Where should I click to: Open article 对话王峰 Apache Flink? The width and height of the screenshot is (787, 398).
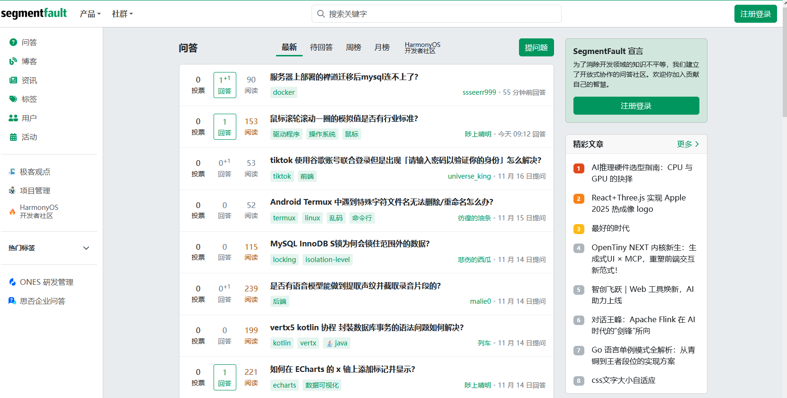pyautogui.click(x=643, y=325)
